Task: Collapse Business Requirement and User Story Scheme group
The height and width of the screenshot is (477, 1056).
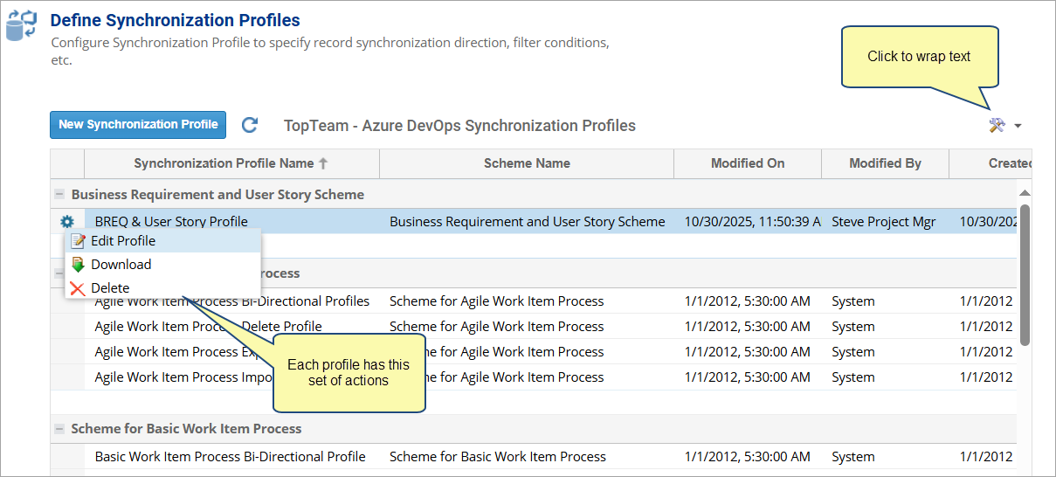Action: click(59, 195)
